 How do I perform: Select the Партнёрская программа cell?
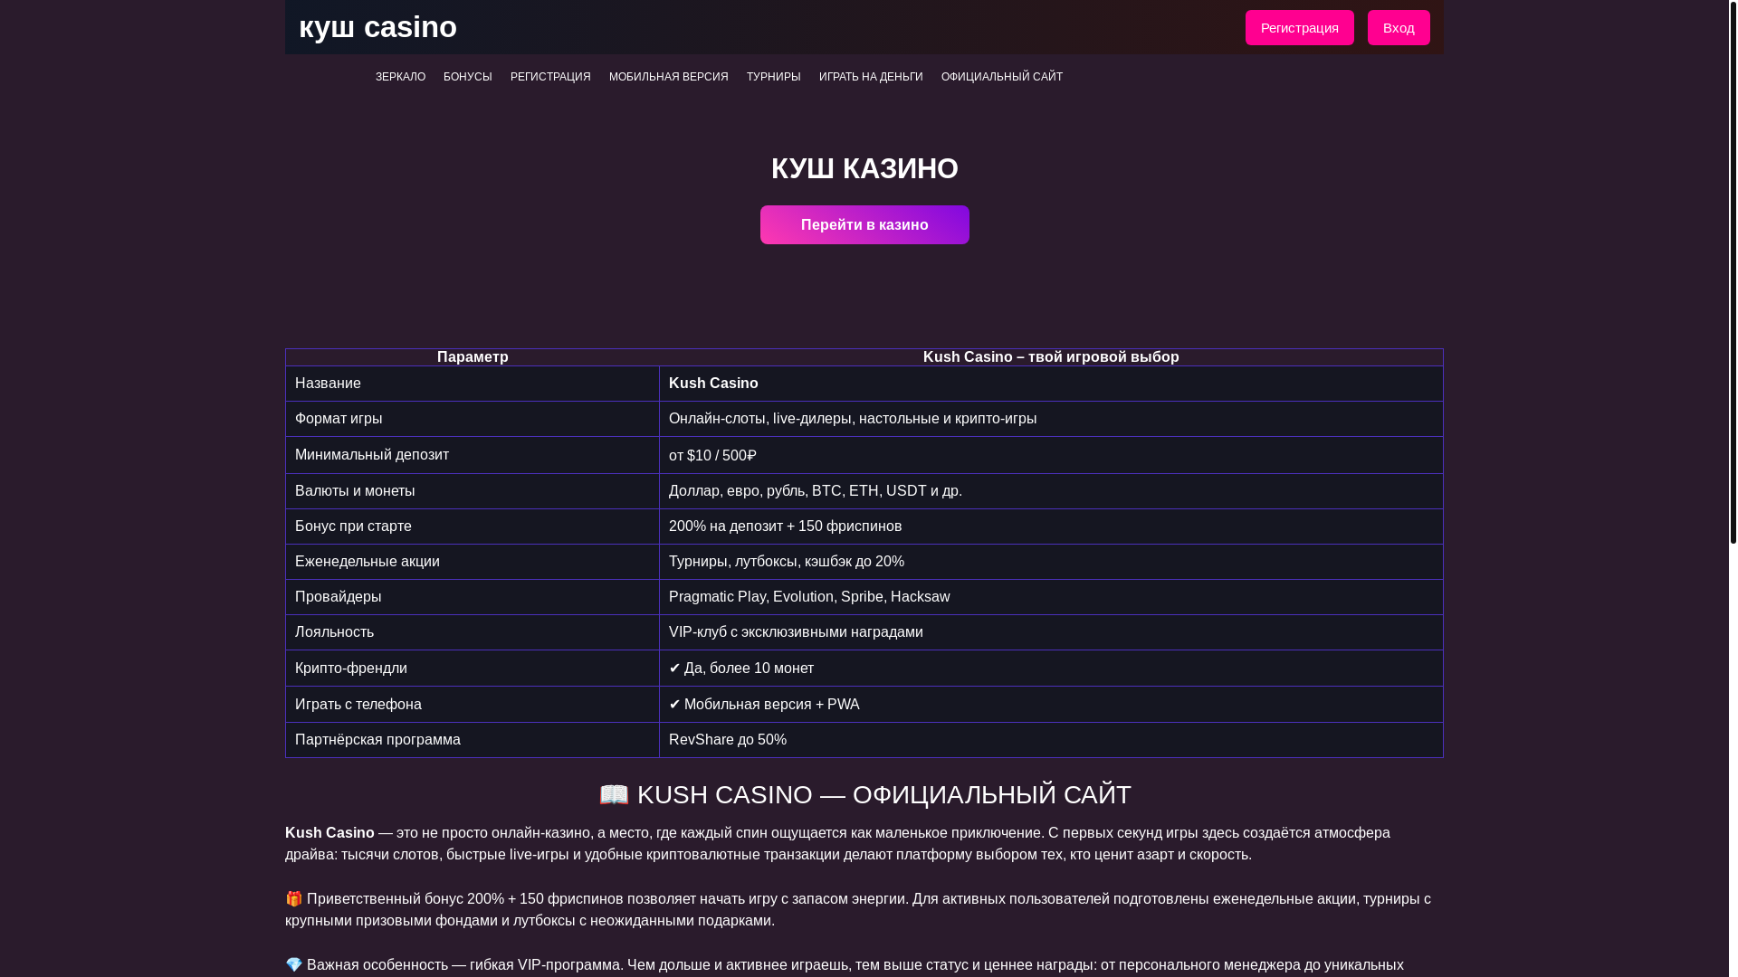coord(473,740)
